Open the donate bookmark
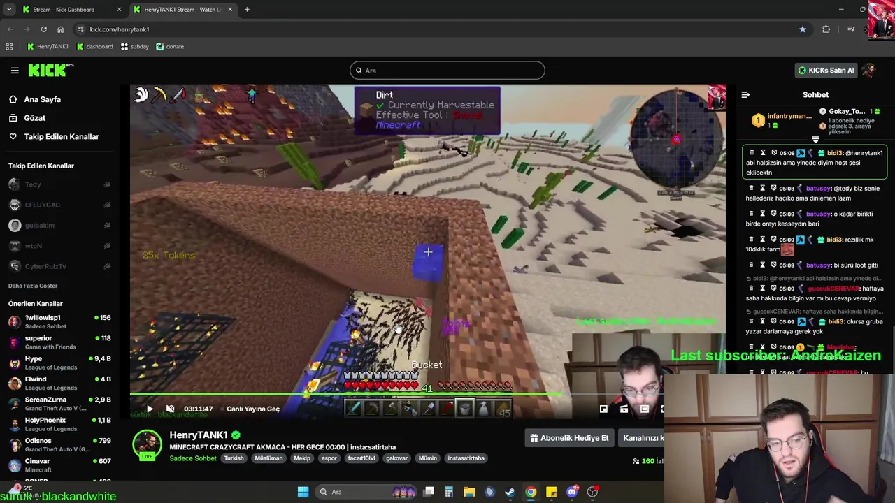 point(170,47)
